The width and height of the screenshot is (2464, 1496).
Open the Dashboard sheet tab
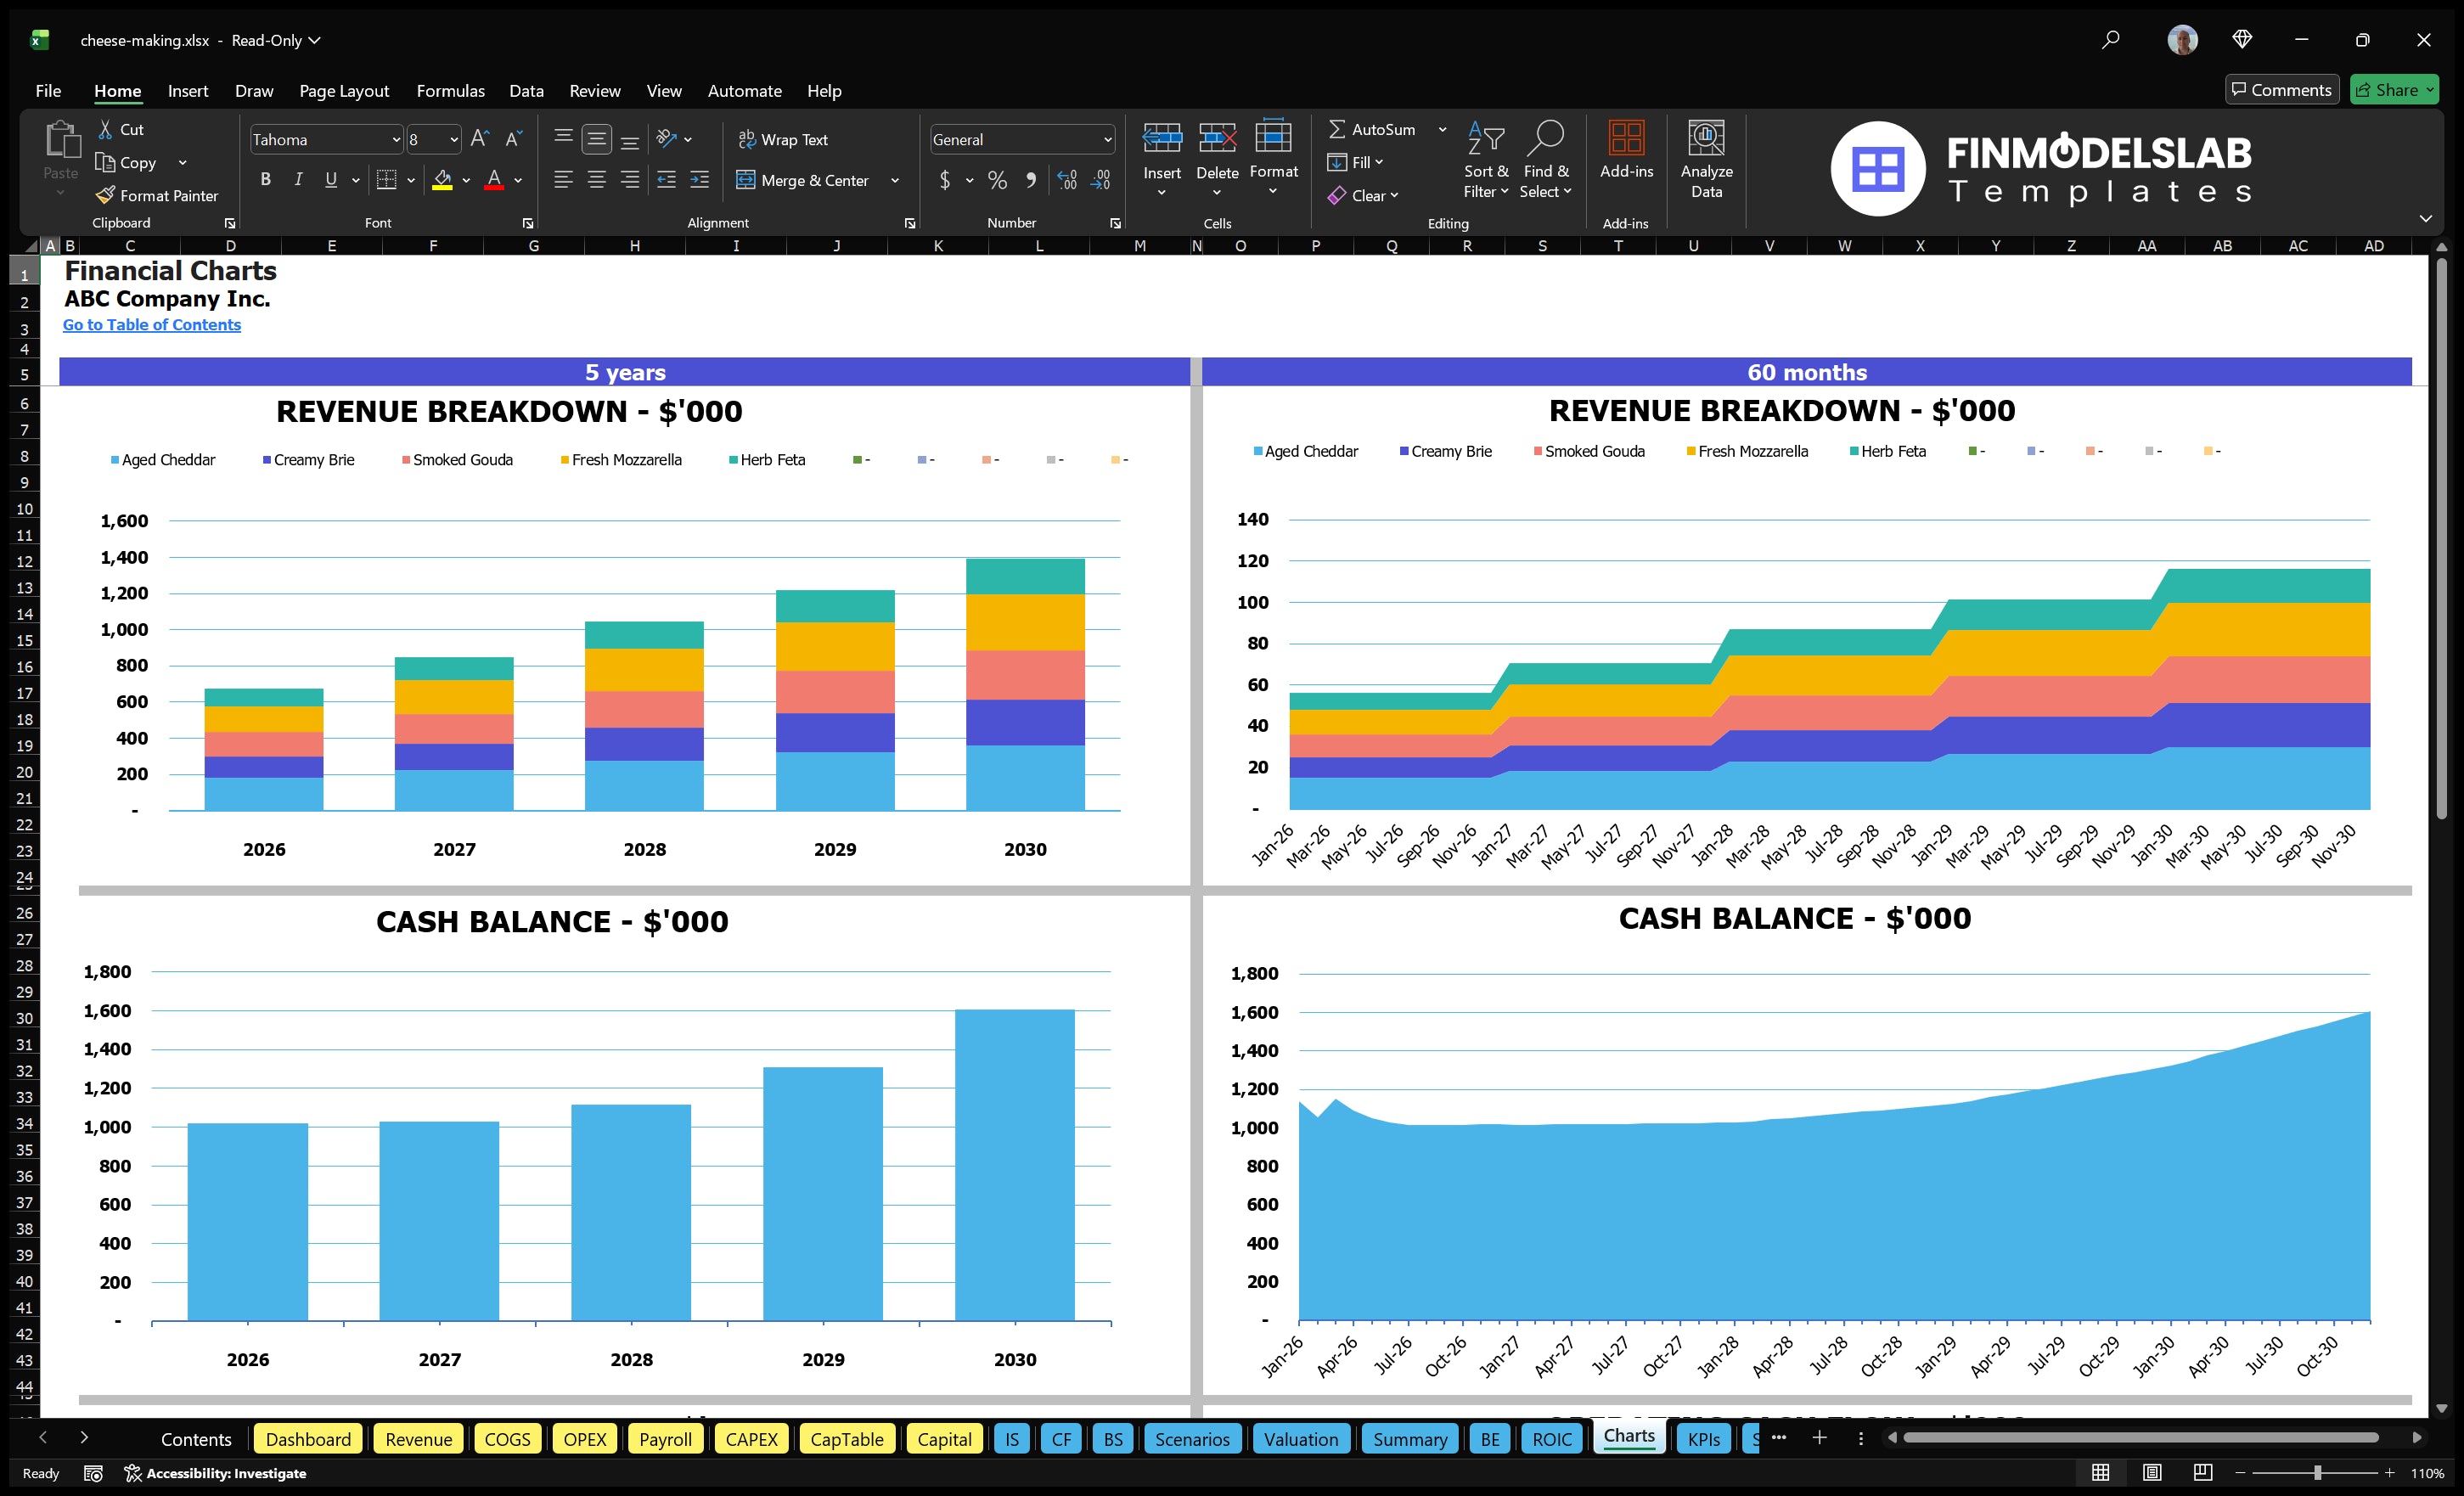point(308,1439)
